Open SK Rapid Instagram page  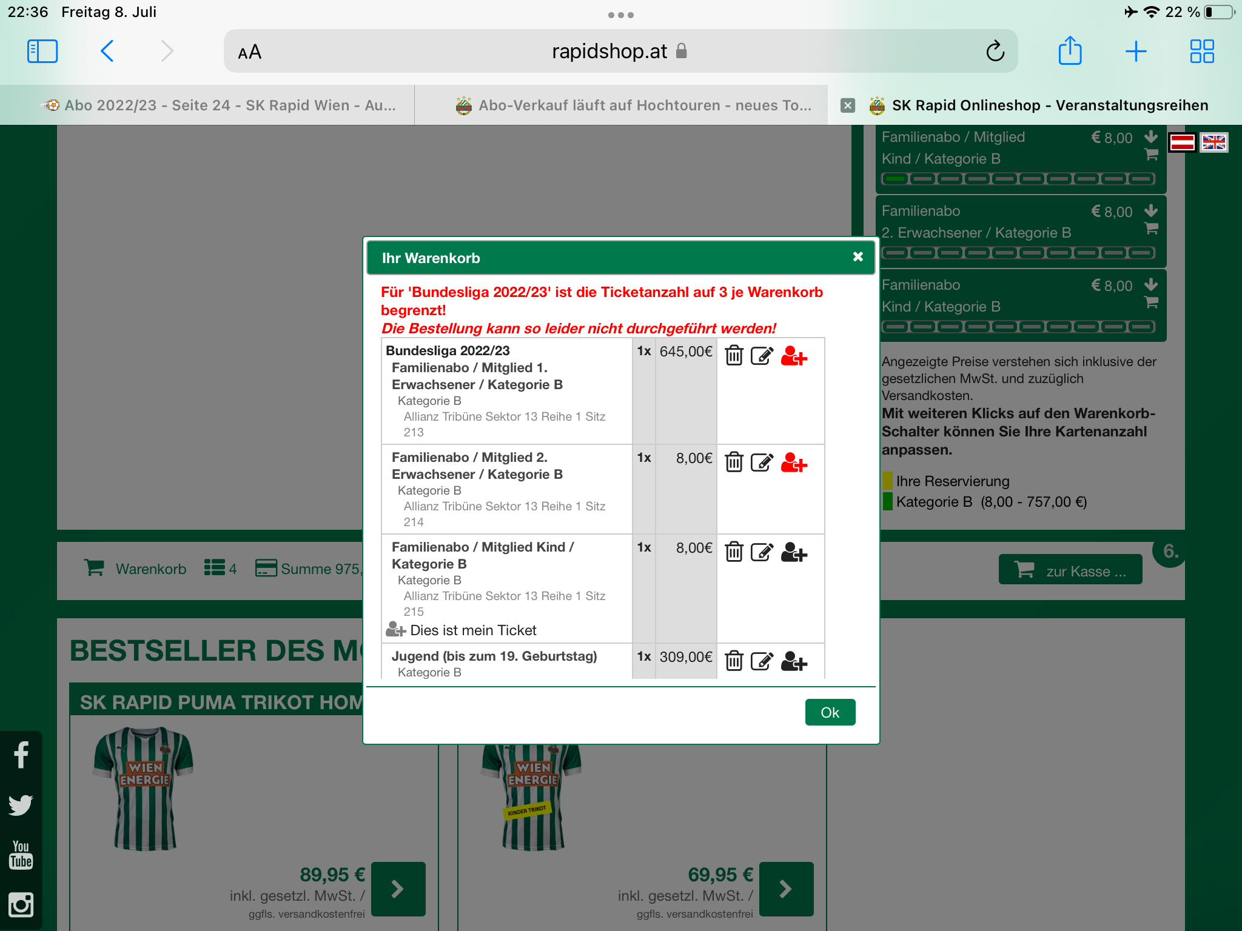(x=21, y=905)
